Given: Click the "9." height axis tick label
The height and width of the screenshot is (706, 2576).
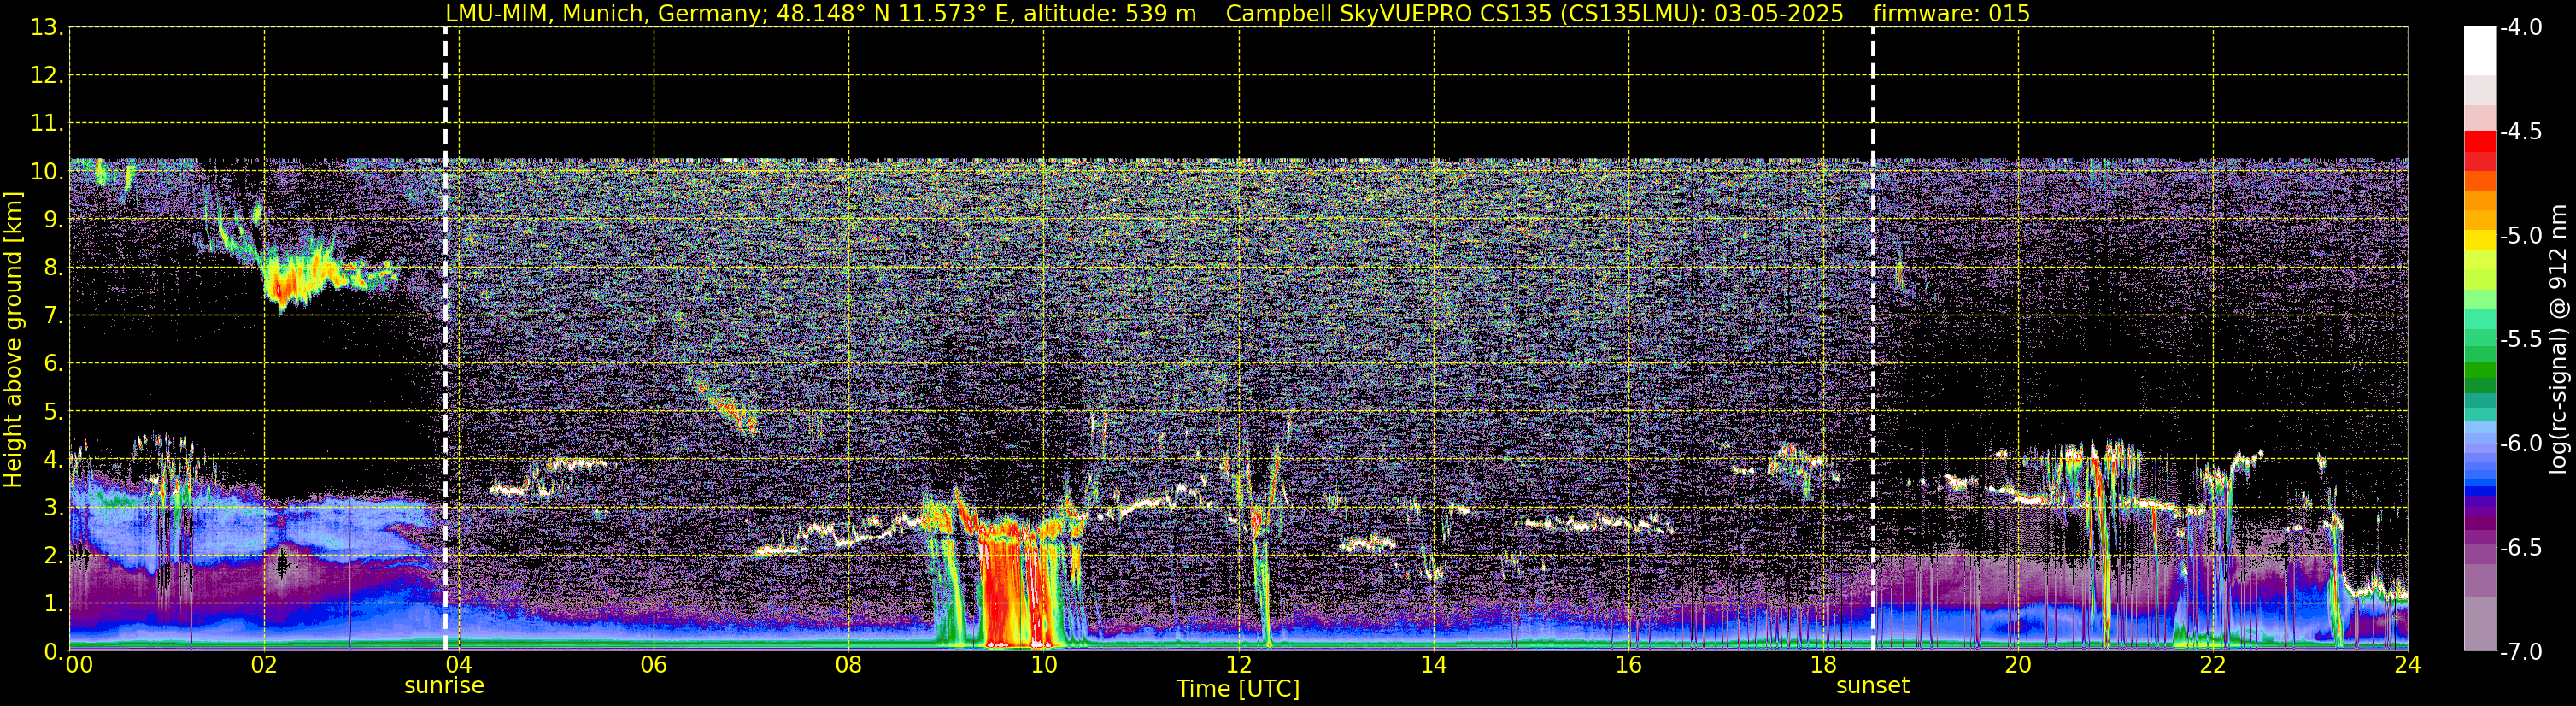Looking at the screenshot, I should point(54,220).
